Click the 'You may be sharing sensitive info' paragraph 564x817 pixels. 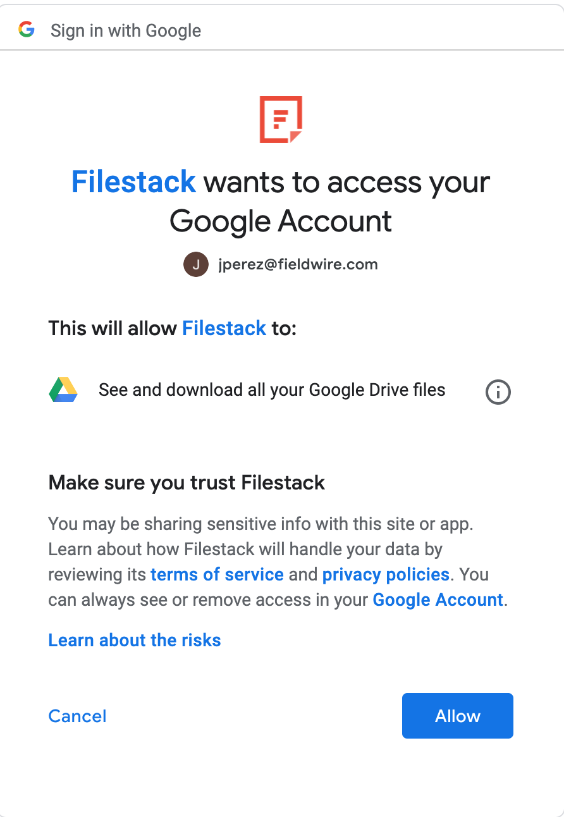point(278,562)
